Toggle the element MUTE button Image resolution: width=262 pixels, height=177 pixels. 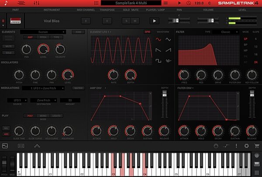click(x=9, y=46)
